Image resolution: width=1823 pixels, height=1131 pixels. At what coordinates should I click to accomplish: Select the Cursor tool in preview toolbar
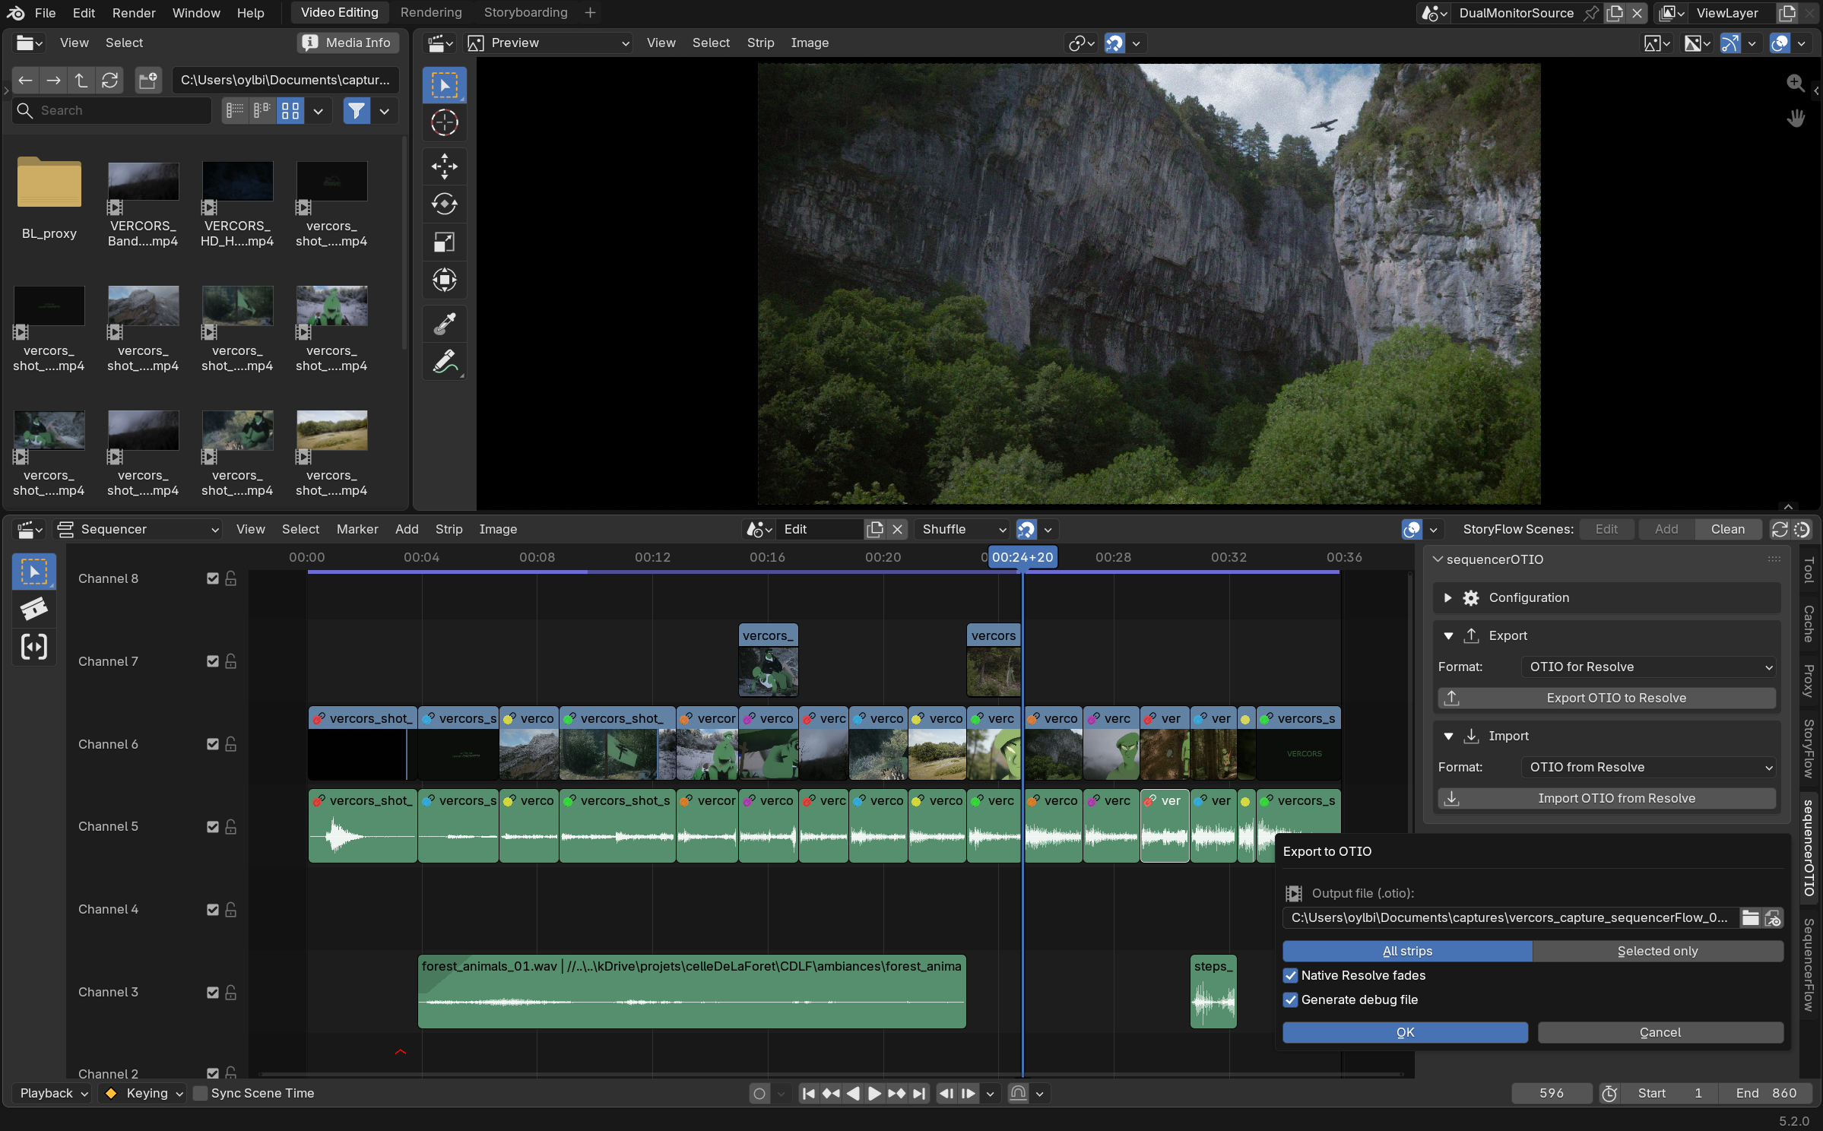445,122
